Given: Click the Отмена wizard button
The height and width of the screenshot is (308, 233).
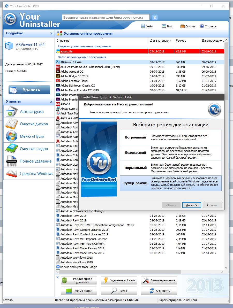Looking at the screenshot, I should tap(212, 205).
